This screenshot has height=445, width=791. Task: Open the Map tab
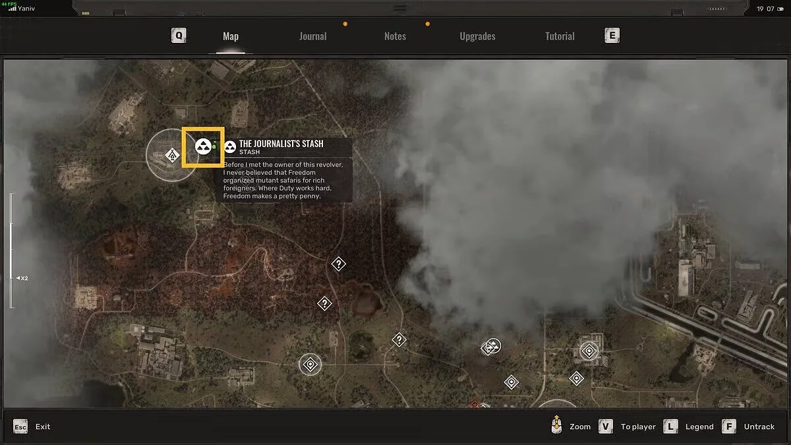click(231, 36)
